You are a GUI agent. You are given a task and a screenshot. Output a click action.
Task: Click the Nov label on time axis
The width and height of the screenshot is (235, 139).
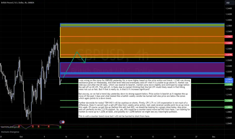[118, 137]
